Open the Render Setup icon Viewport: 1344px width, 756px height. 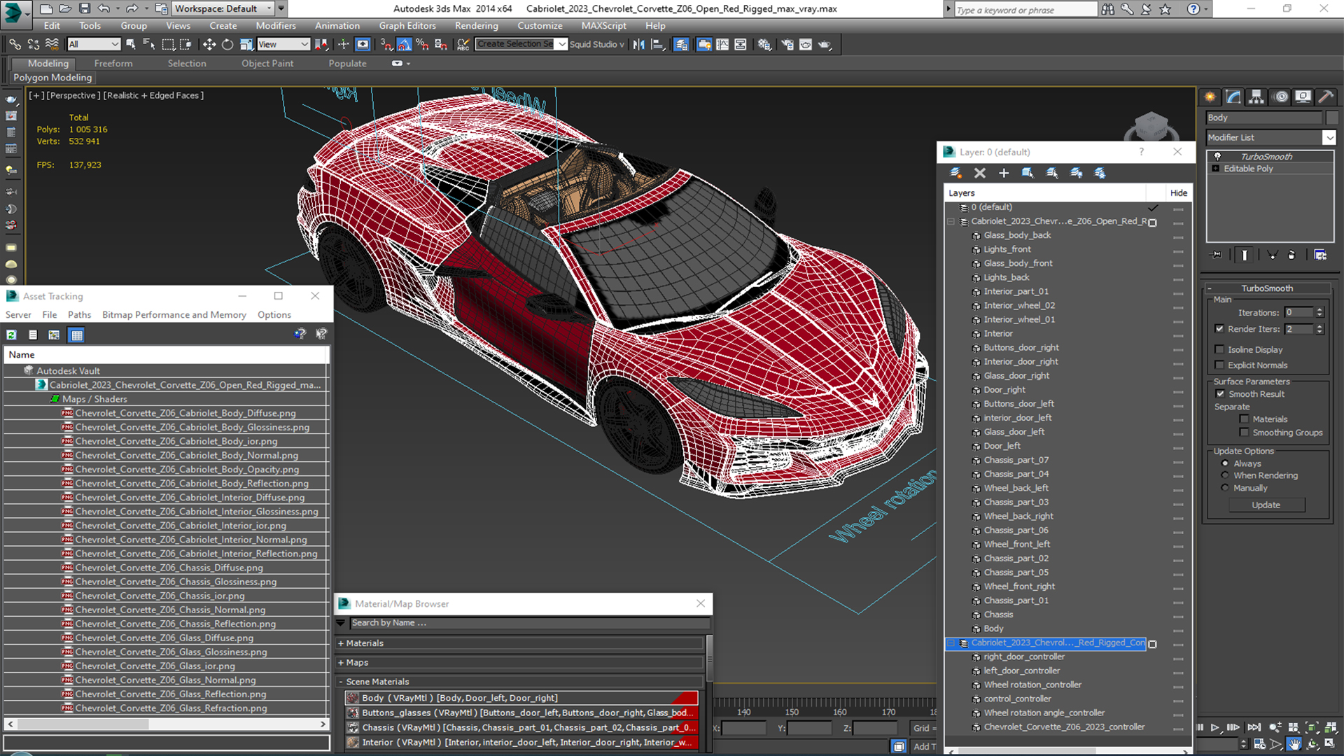click(787, 44)
